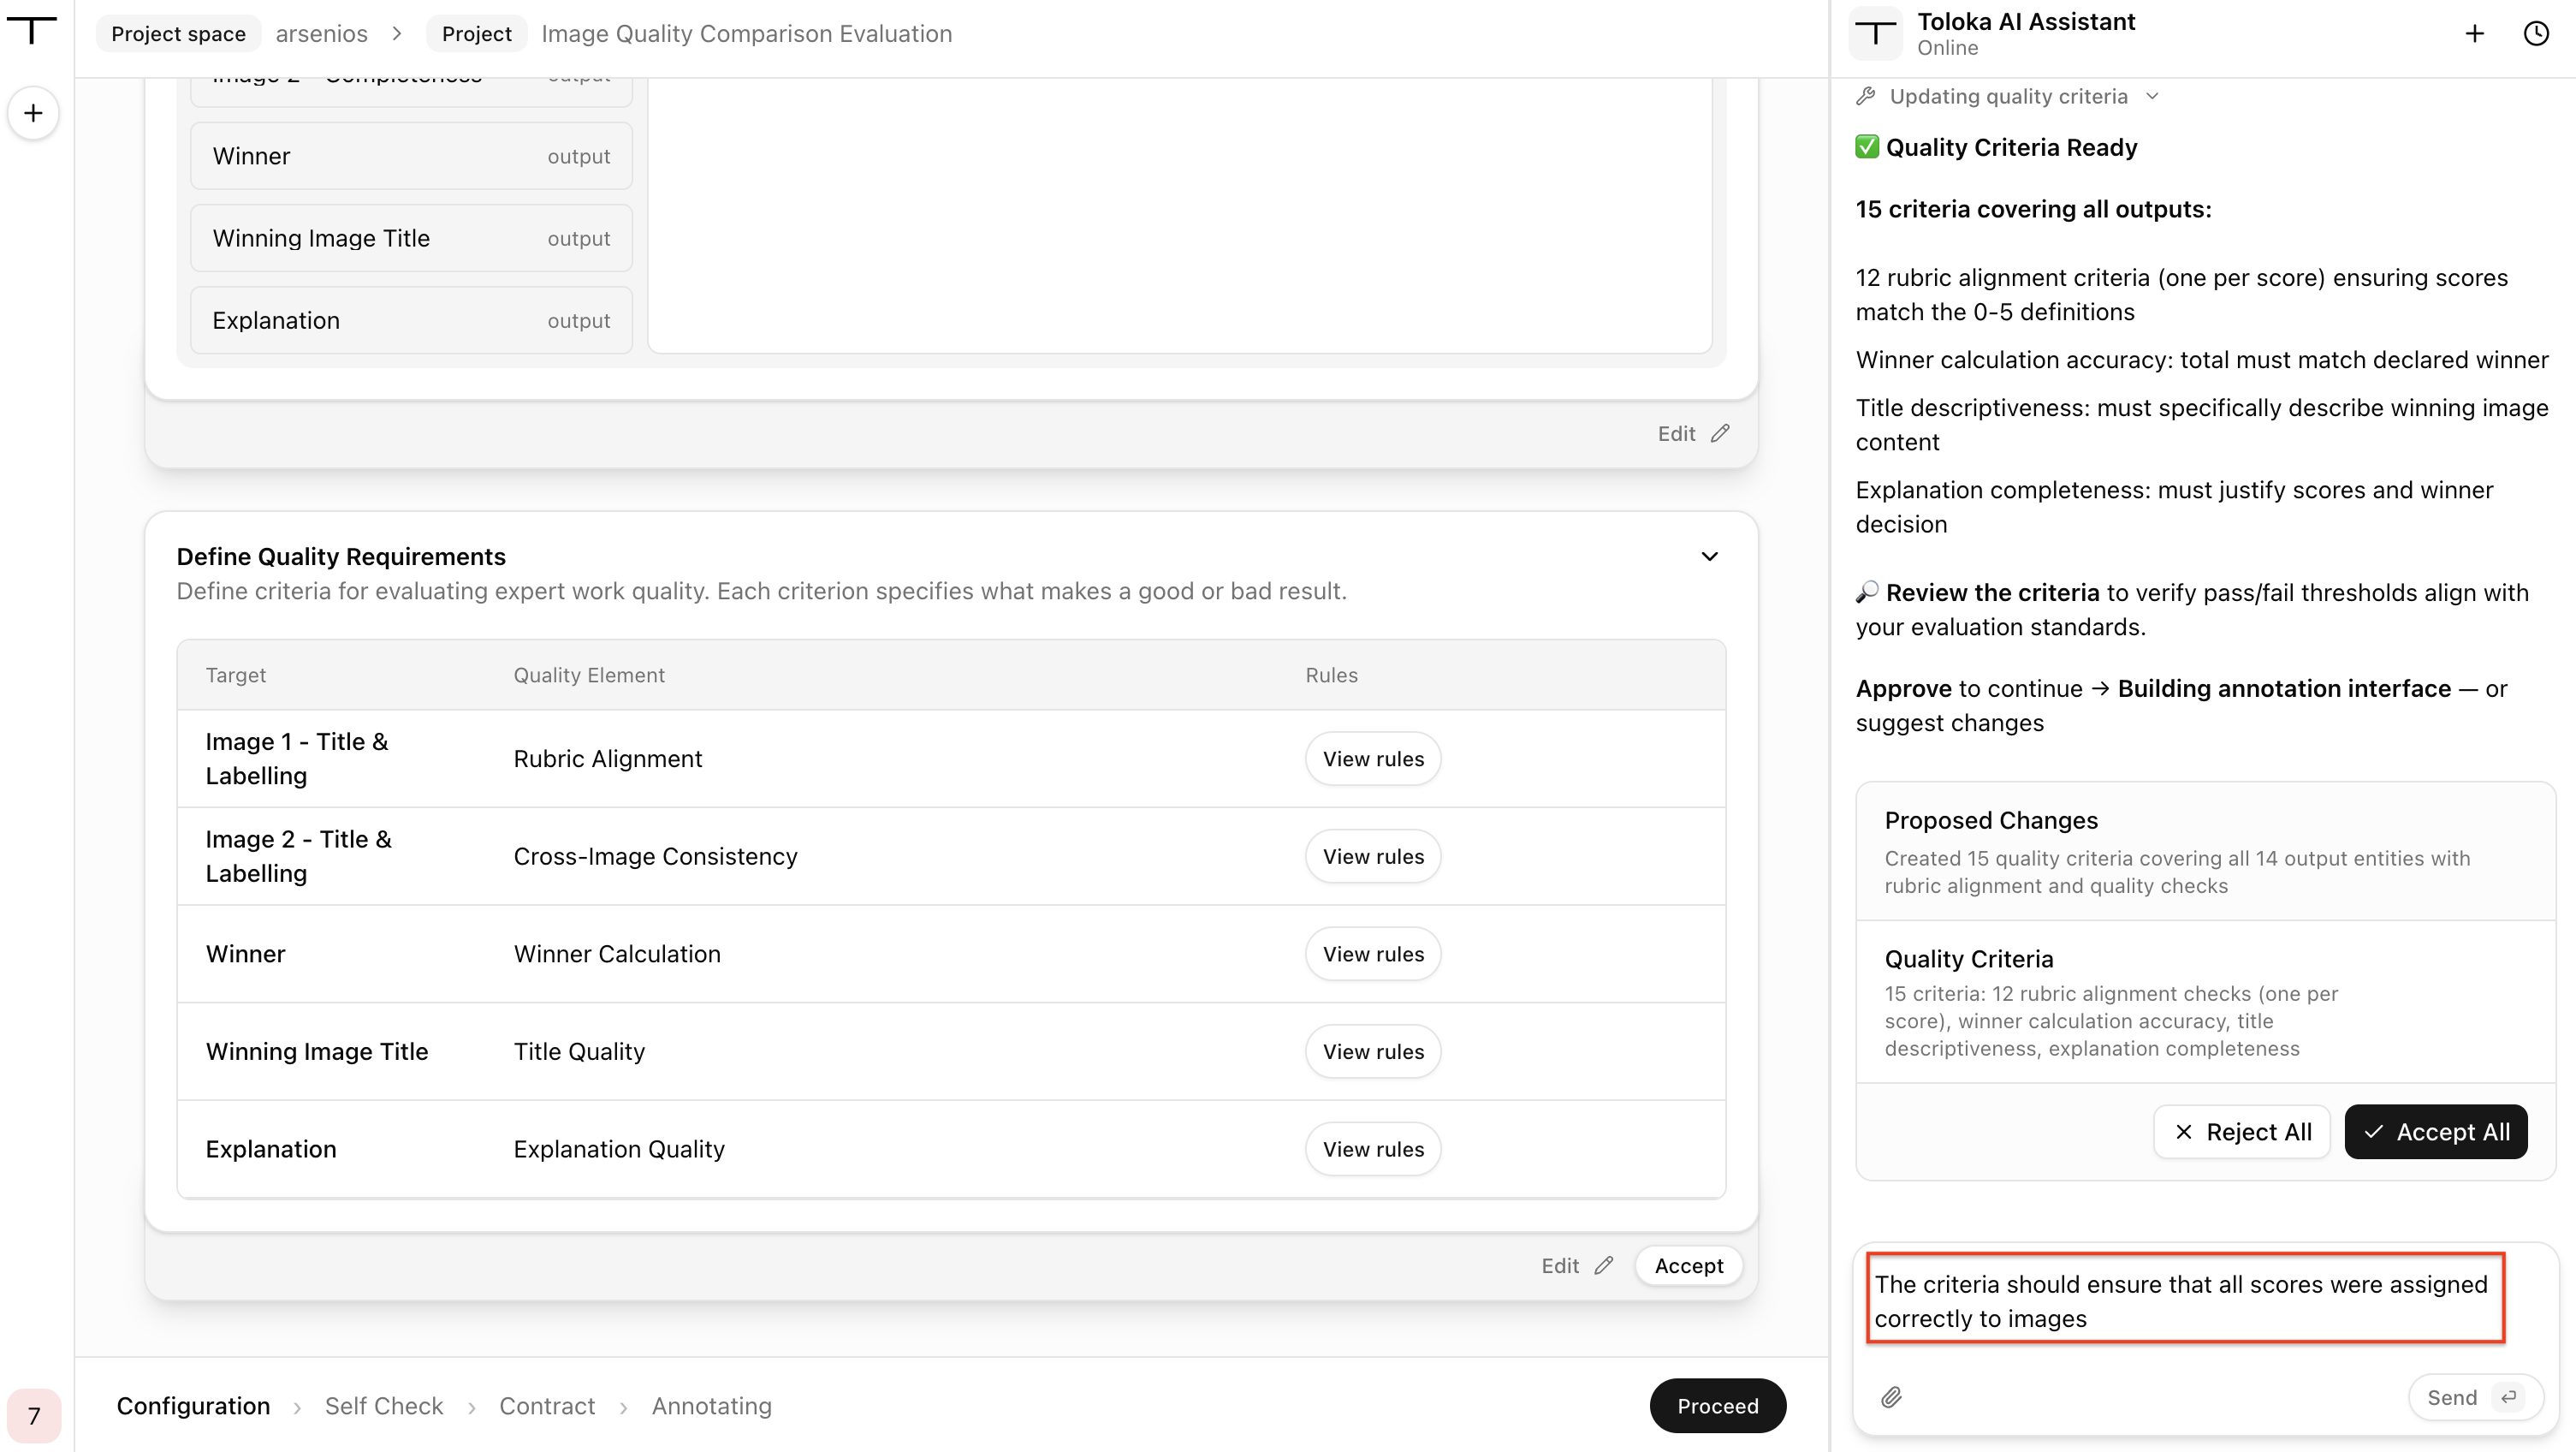Click the magnifier emoji before Review the criteria
Viewport: 2576px width, 1452px height.
1867,592
